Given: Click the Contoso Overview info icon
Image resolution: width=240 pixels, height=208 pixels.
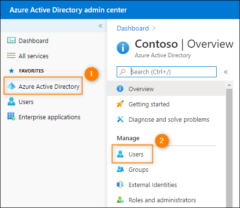Looking at the screenshot, I should click(x=123, y=48).
